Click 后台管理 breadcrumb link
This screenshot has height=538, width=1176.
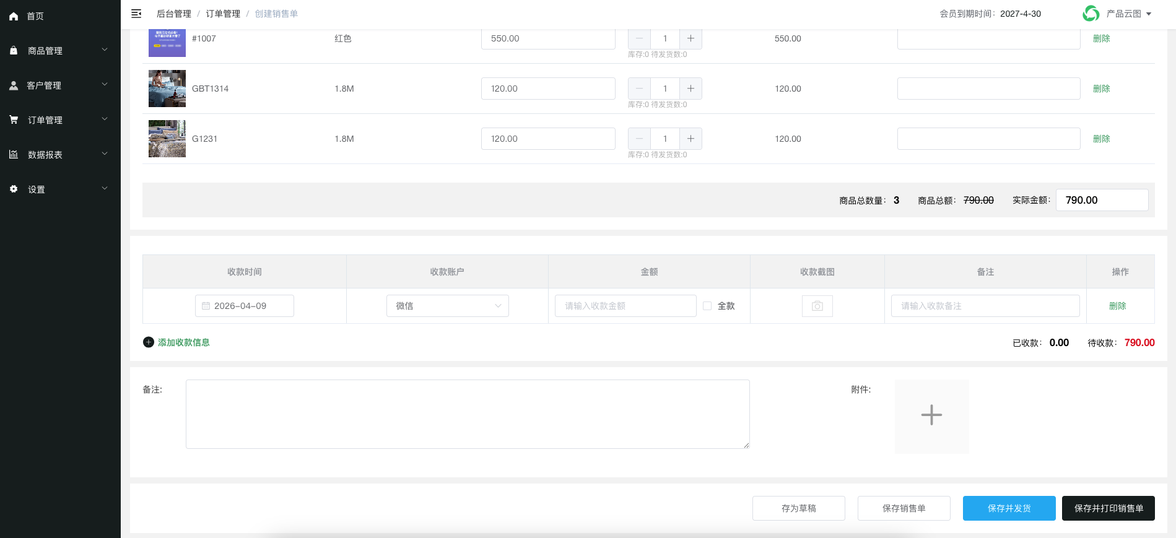[174, 14]
